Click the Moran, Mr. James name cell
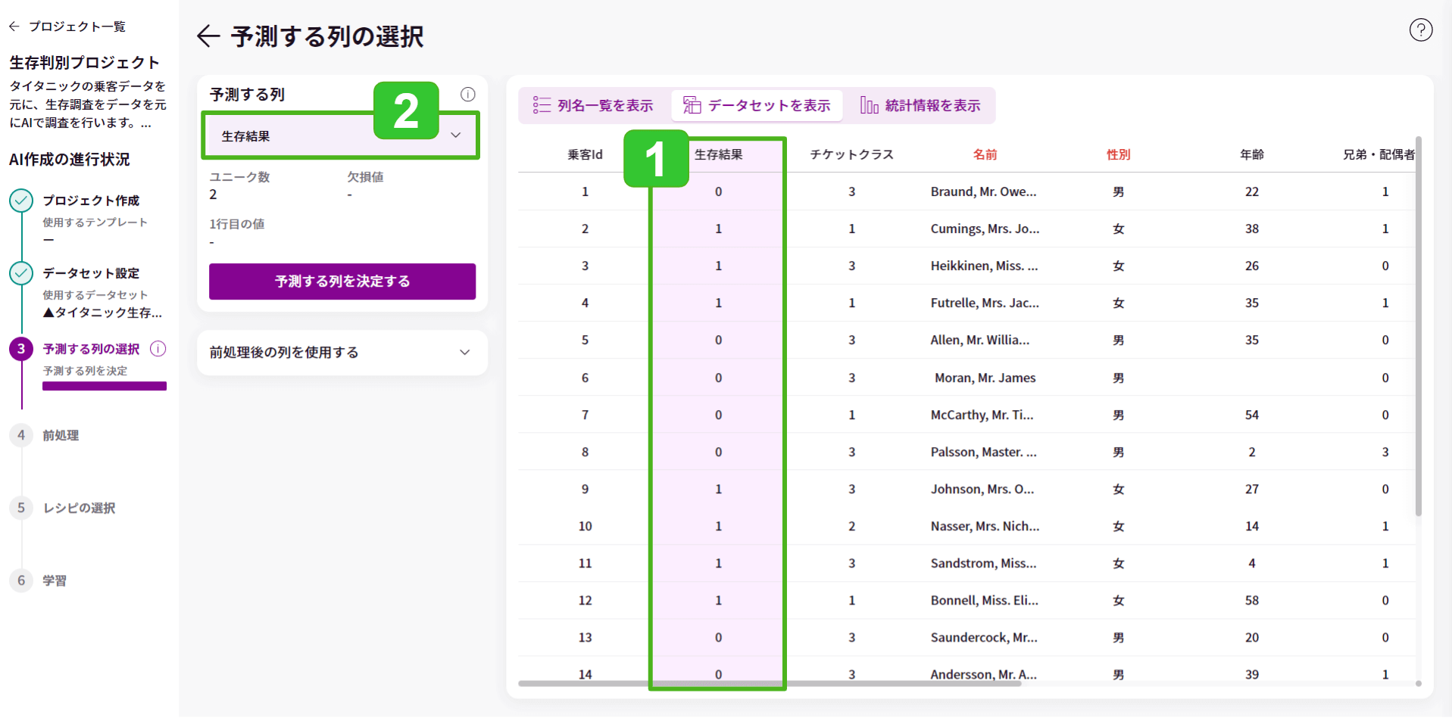The height and width of the screenshot is (718, 1452). point(985,378)
